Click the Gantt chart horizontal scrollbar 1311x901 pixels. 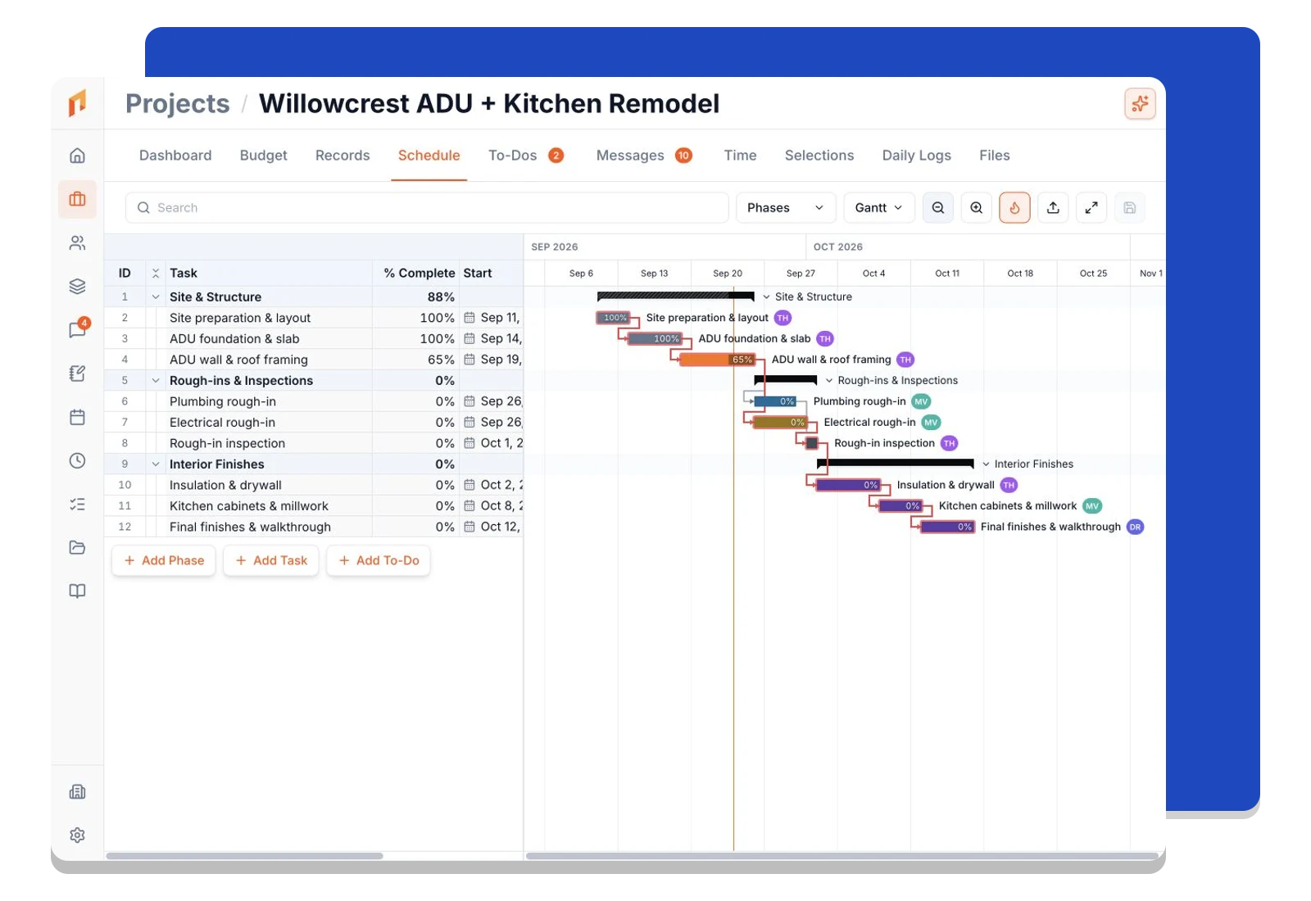pyautogui.click(x=842, y=856)
